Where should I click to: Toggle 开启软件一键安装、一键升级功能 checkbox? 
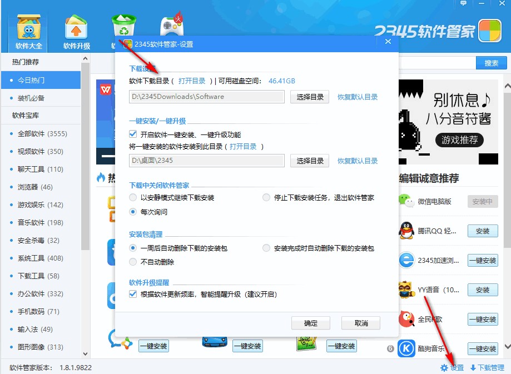click(x=133, y=134)
